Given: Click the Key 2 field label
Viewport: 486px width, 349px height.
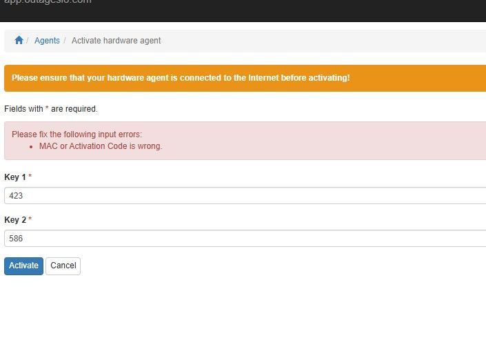Looking at the screenshot, I should pyautogui.click(x=18, y=220).
